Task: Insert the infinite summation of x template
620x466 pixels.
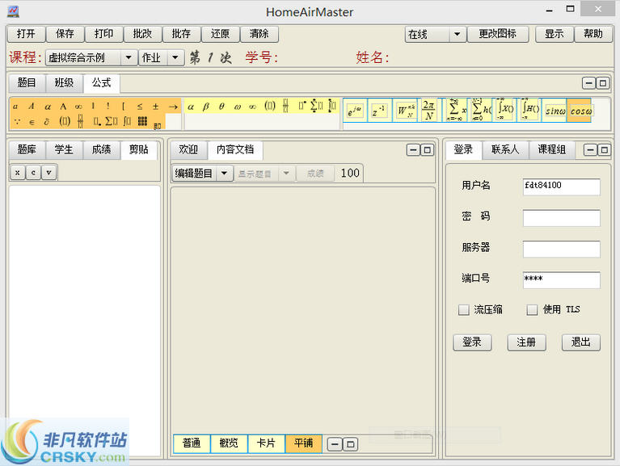Action: click(x=456, y=111)
